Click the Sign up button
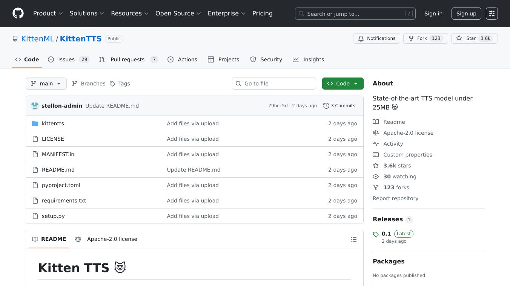Viewport: 510px width, 286px height. click(x=466, y=14)
